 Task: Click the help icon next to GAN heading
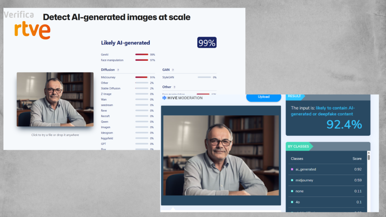pyautogui.click(x=173, y=70)
